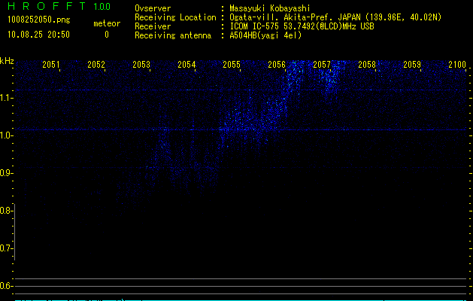Click the 1.0 frequency axis label
This screenshot has height=301, width=473.
pos(5,135)
